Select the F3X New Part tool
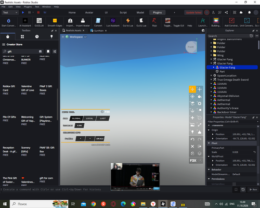Viewport: 260px width, 208px height. (192, 118)
